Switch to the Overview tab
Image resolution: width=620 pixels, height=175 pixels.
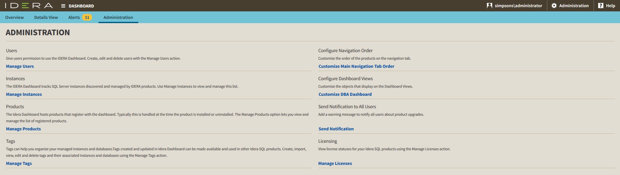14,17
